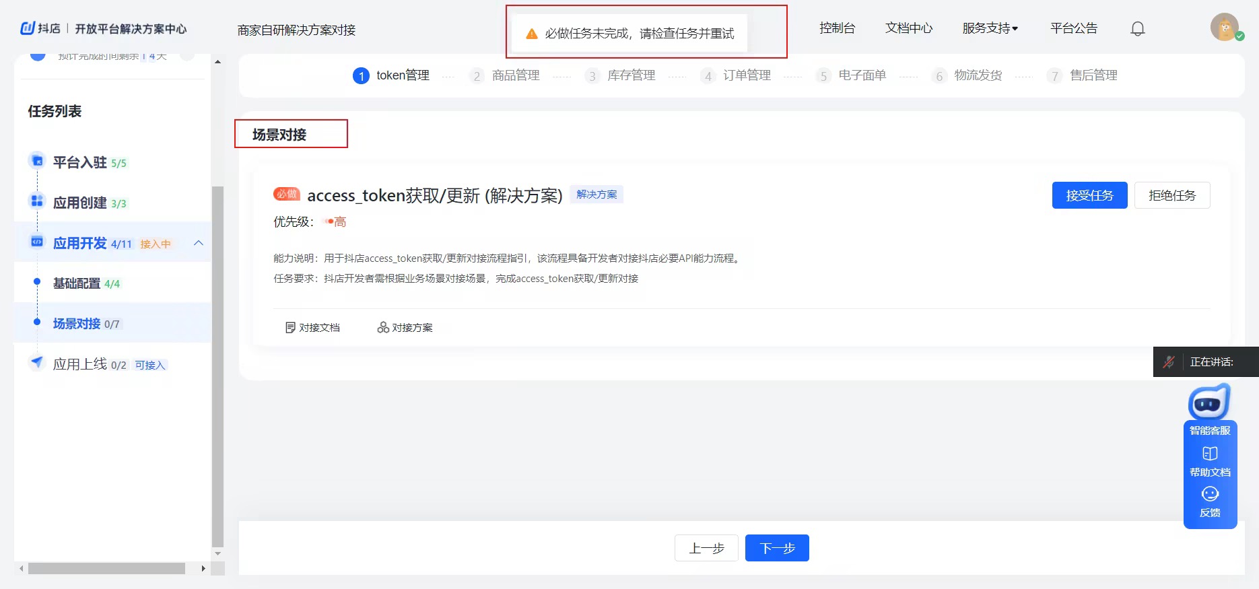The height and width of the screenshot is (589, 1259).
Task: Click the 可接入 status tag
Action: (x=149, y=365)
